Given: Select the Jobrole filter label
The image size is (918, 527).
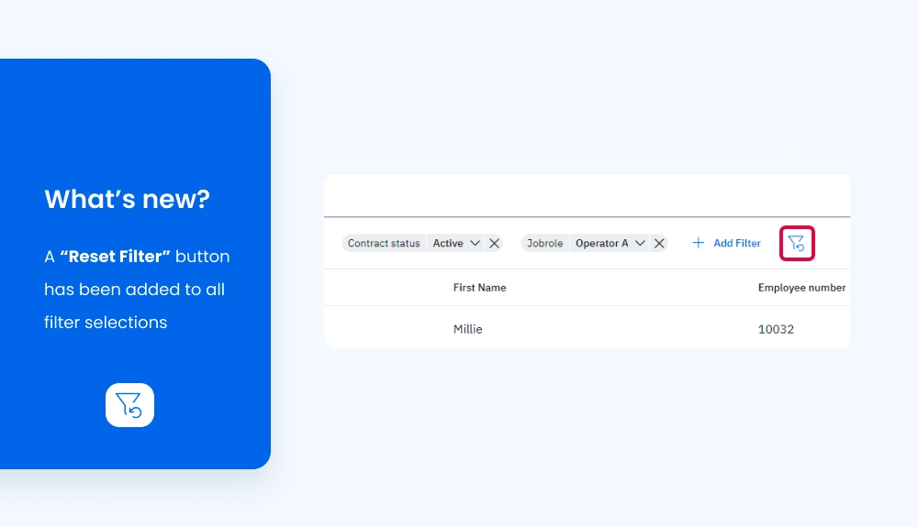Looking at the screenshot, I should point(545,244).
